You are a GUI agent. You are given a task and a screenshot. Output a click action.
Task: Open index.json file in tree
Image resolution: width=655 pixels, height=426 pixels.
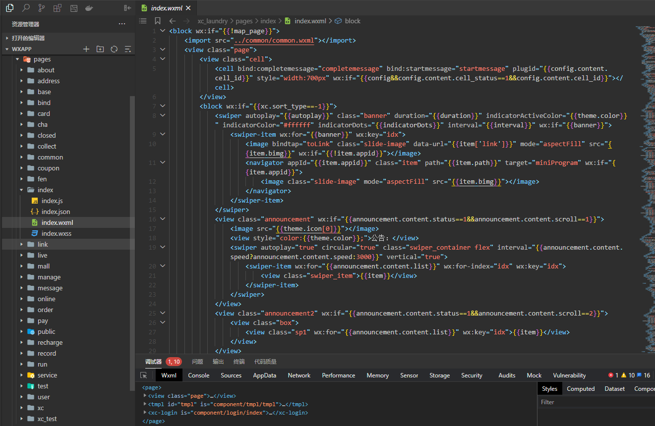pos(56,212)
